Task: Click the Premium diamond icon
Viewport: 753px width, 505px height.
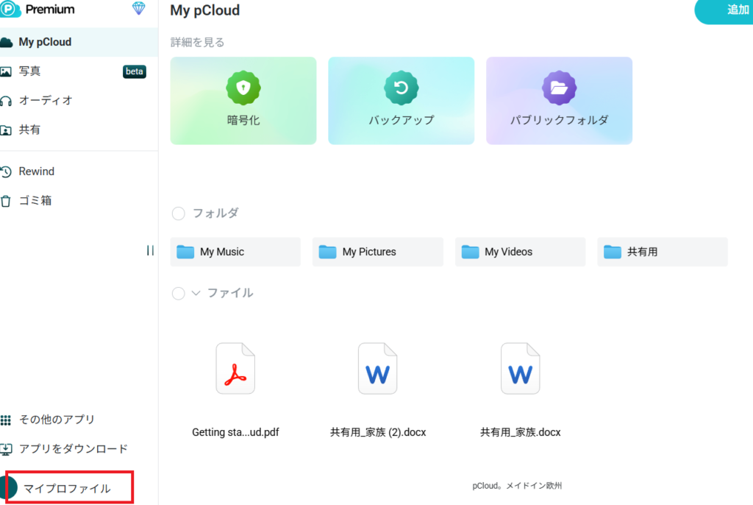Action: point(138,9)
